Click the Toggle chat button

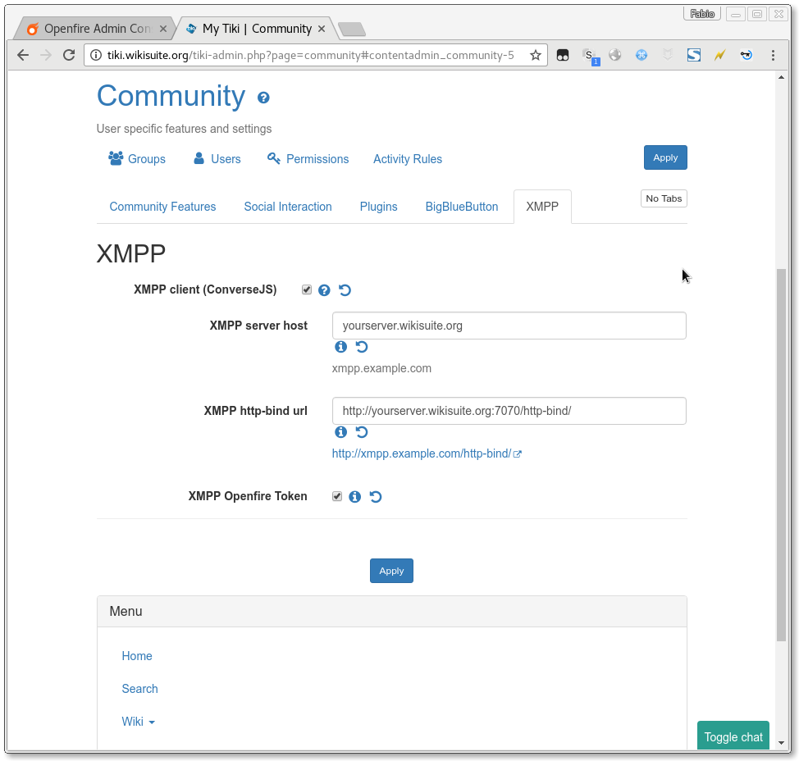[733, 736]
